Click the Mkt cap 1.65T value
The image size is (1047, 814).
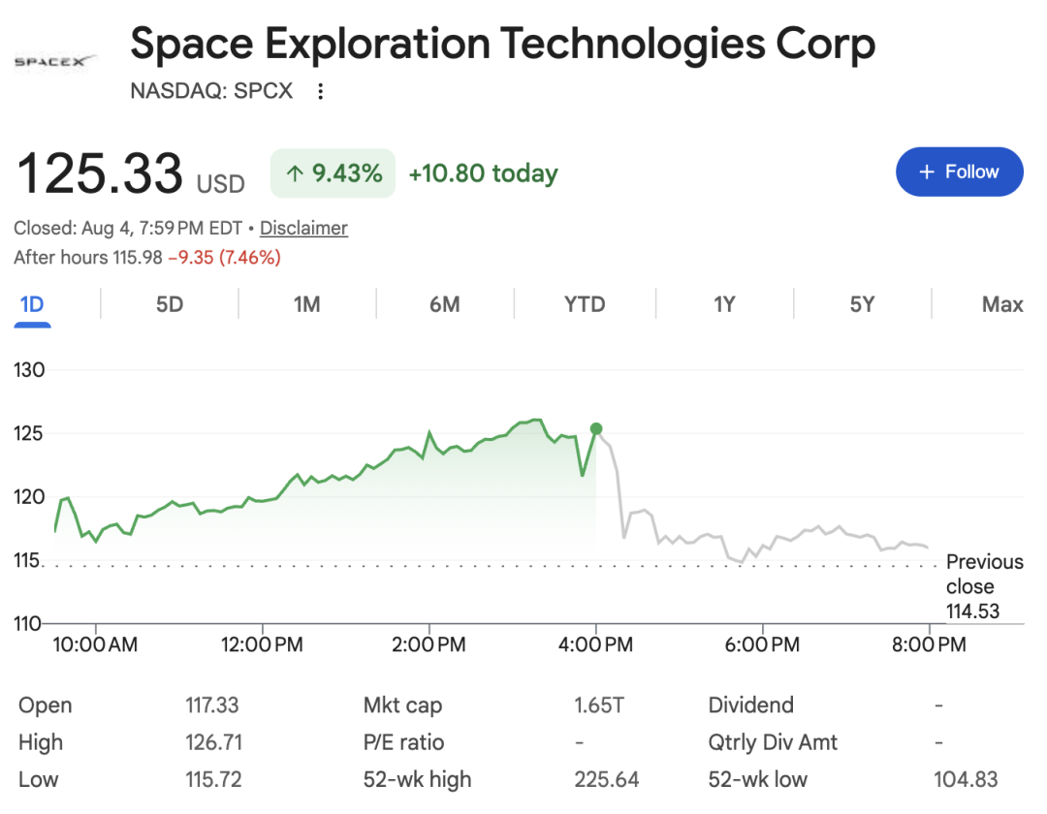tap(599, 705)
